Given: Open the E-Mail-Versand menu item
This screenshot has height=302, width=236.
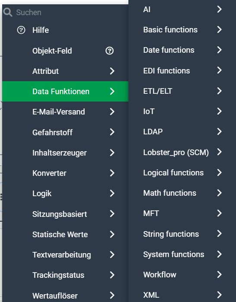Looking at the screenshot, I should pos(65,112).
